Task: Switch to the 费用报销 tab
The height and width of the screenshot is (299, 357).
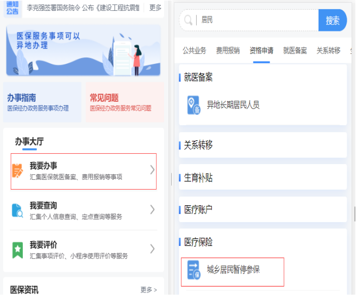Action: coord(228,51)
